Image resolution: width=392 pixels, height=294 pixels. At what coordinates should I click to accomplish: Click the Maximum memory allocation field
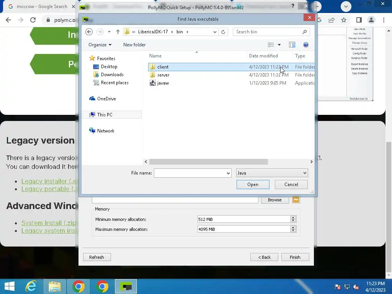pyautogui.click(x=244, y=229)
